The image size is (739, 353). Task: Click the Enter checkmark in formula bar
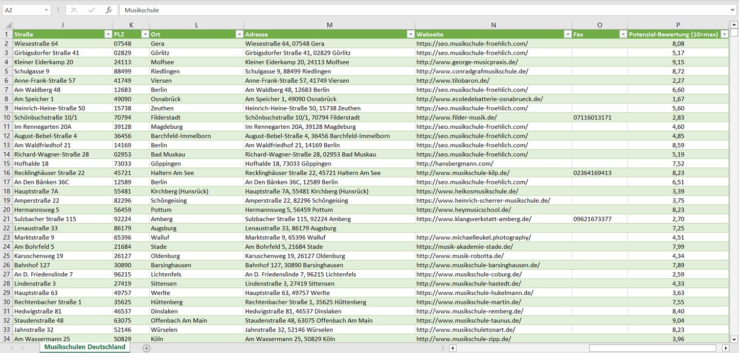[x=92, y=10]
